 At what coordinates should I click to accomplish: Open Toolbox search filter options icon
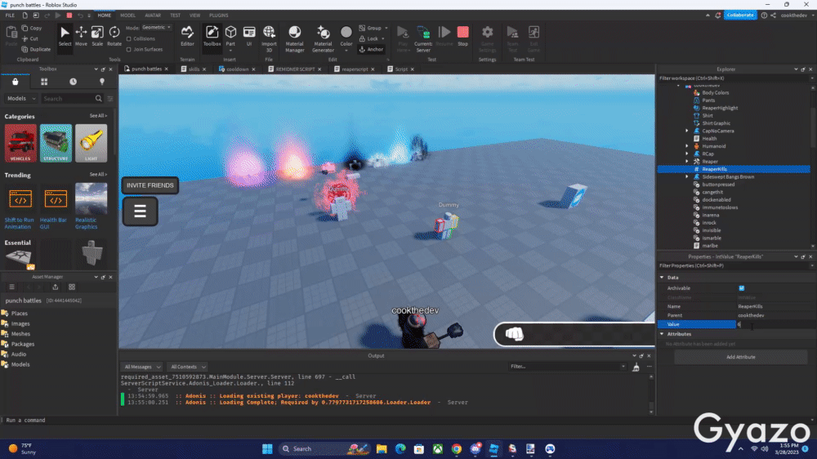pos(110,99)
